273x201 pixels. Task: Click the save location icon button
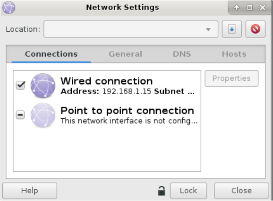[x=232, y=29]
